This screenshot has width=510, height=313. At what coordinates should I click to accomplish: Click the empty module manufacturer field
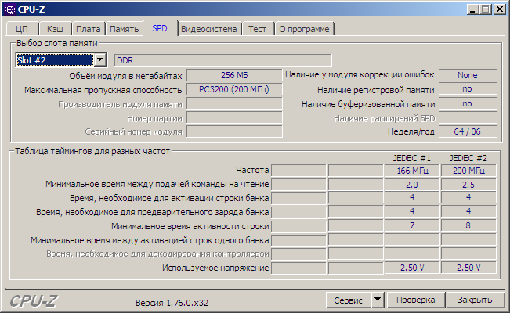click(x=234, y=104)
